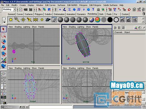Click the Save Scene floppy icon
This screenshot has height=109, width=146.
click(x=31, y=10)
